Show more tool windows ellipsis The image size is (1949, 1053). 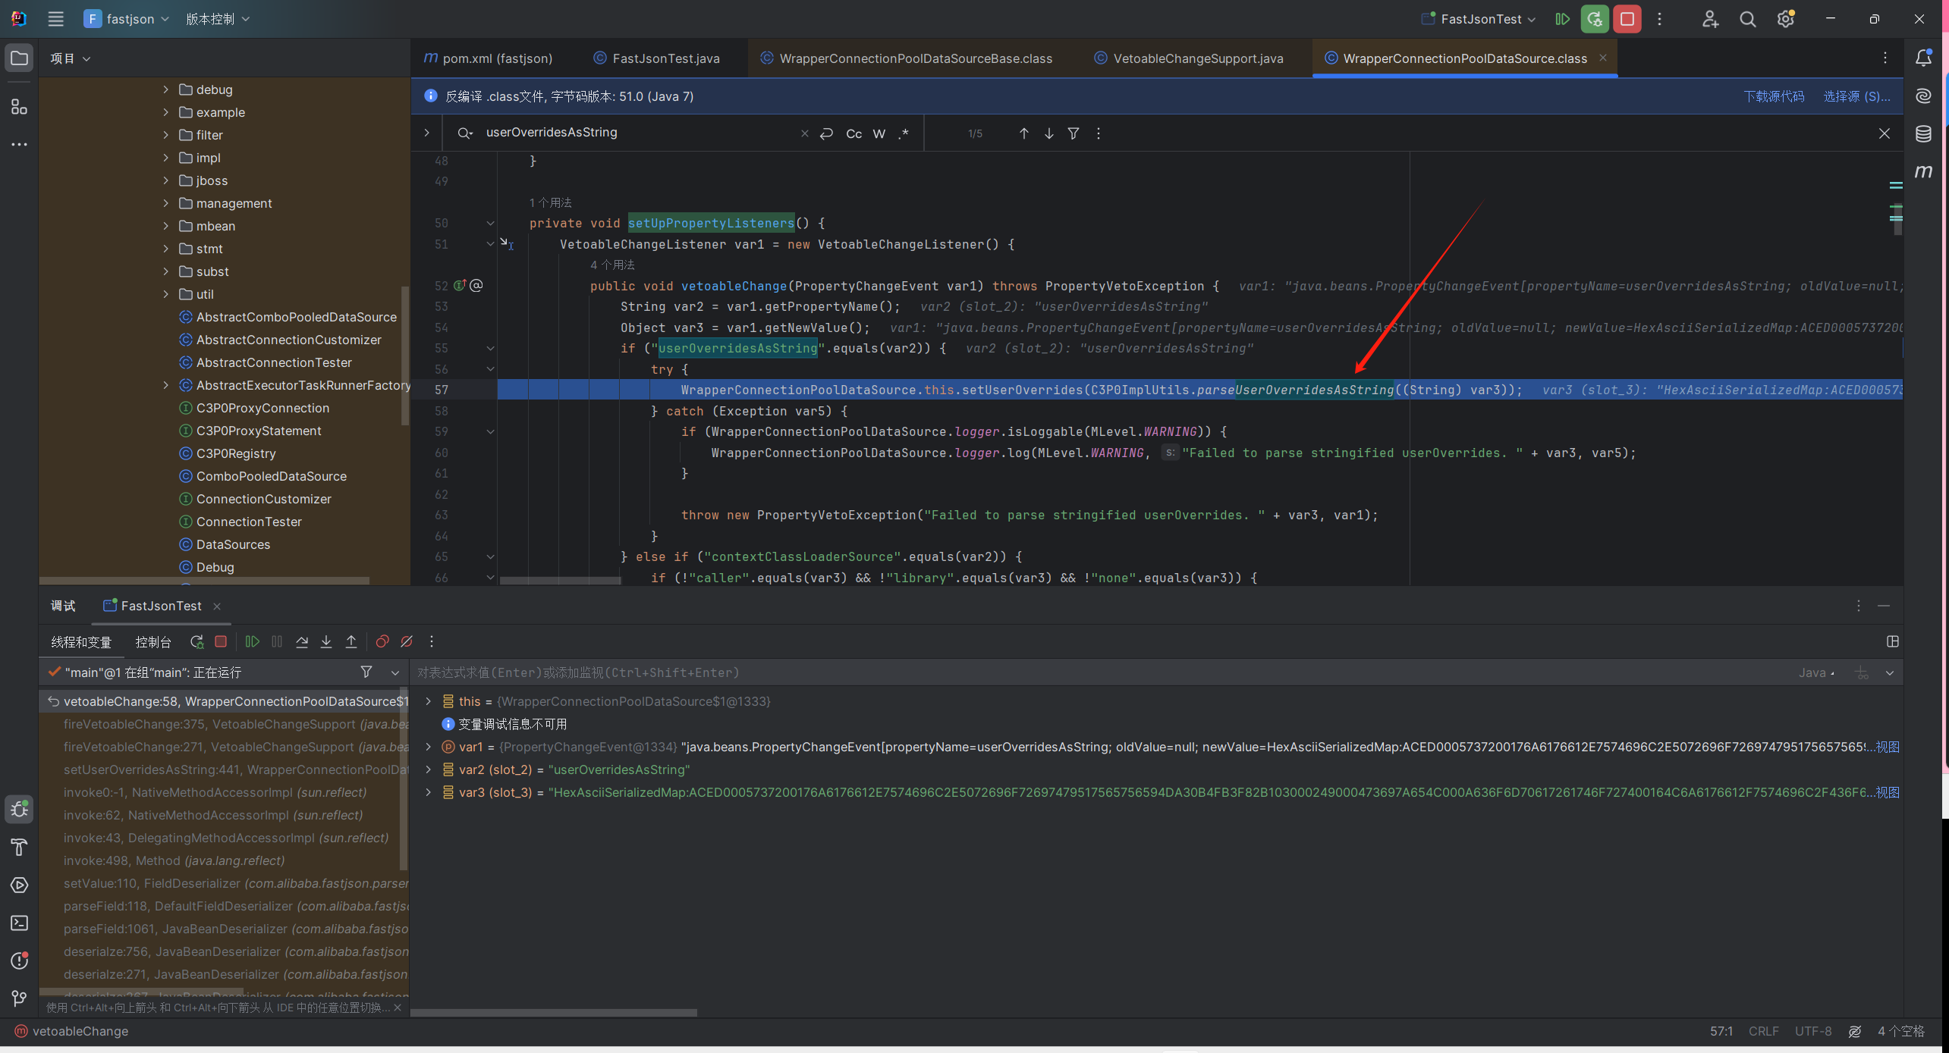pos(20,144)
